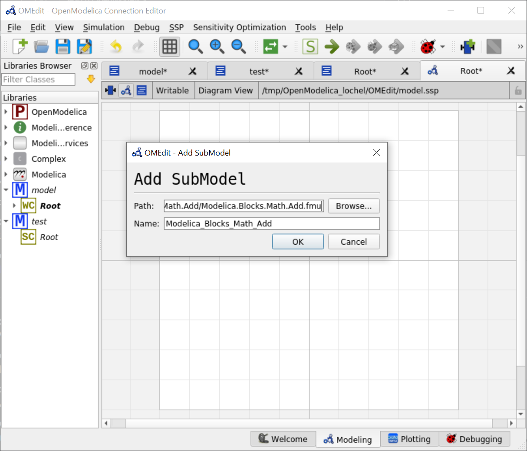Click the Filter Classes search field

[38, 80]
